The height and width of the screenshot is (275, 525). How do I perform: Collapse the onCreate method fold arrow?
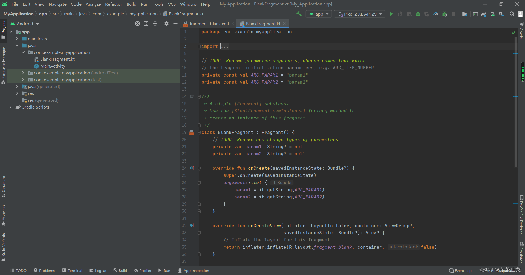pos(199,168)
